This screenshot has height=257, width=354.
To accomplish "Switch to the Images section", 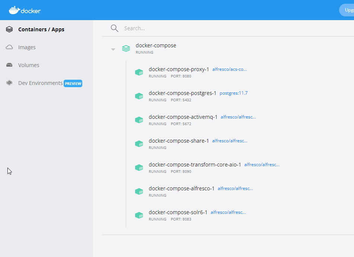I will [26, 47].
